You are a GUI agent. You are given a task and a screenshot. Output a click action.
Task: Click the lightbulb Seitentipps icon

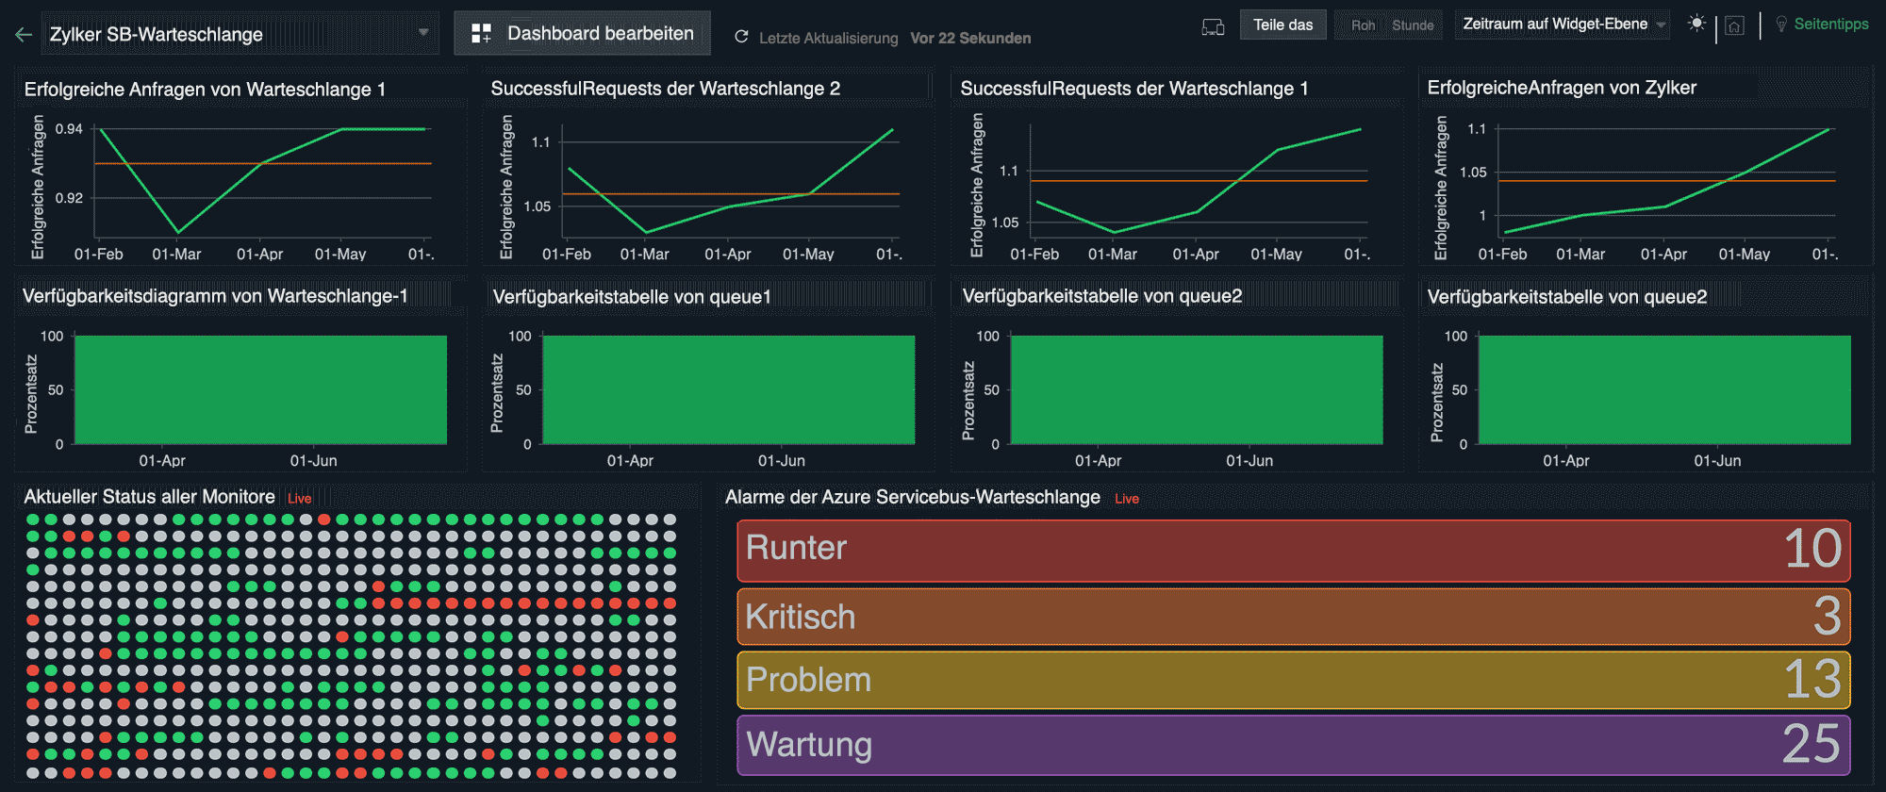[1781, 25]
